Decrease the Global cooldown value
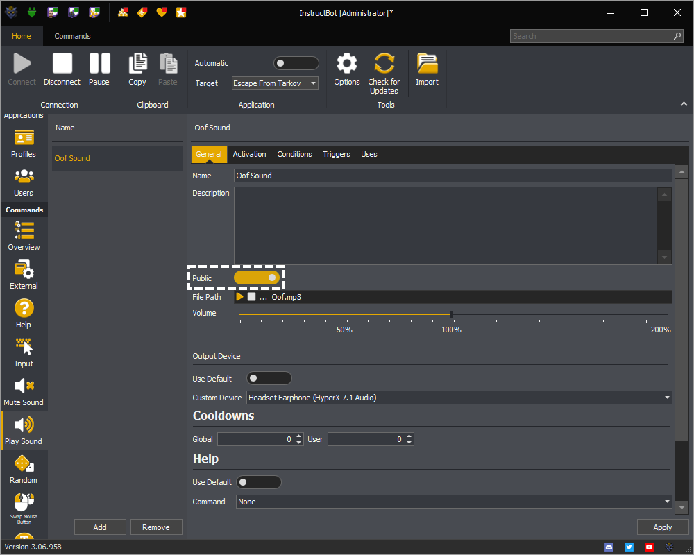The width and height of the screenshot is (694, 555). click(298, 442)
